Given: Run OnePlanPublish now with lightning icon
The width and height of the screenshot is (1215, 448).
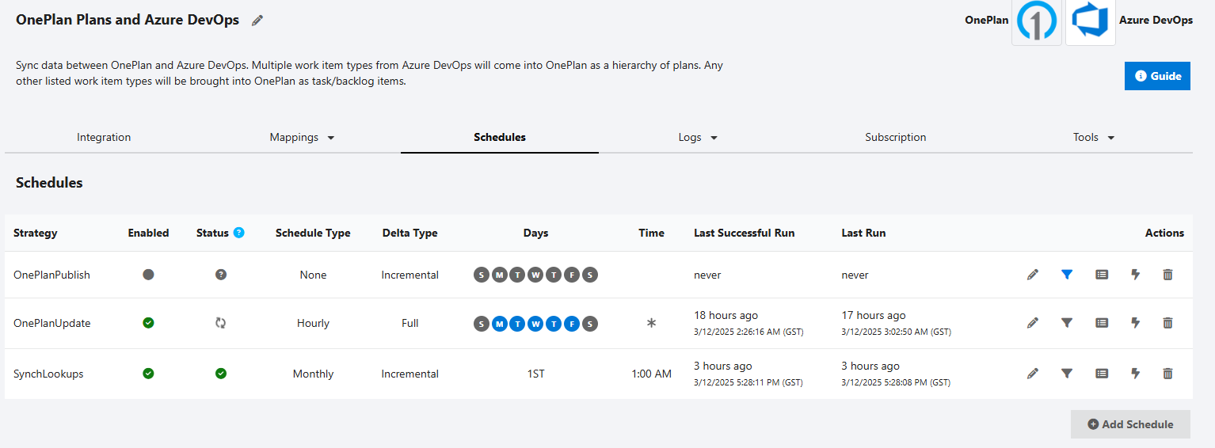Looking at the screenshot, I should tap(1136, 275).
